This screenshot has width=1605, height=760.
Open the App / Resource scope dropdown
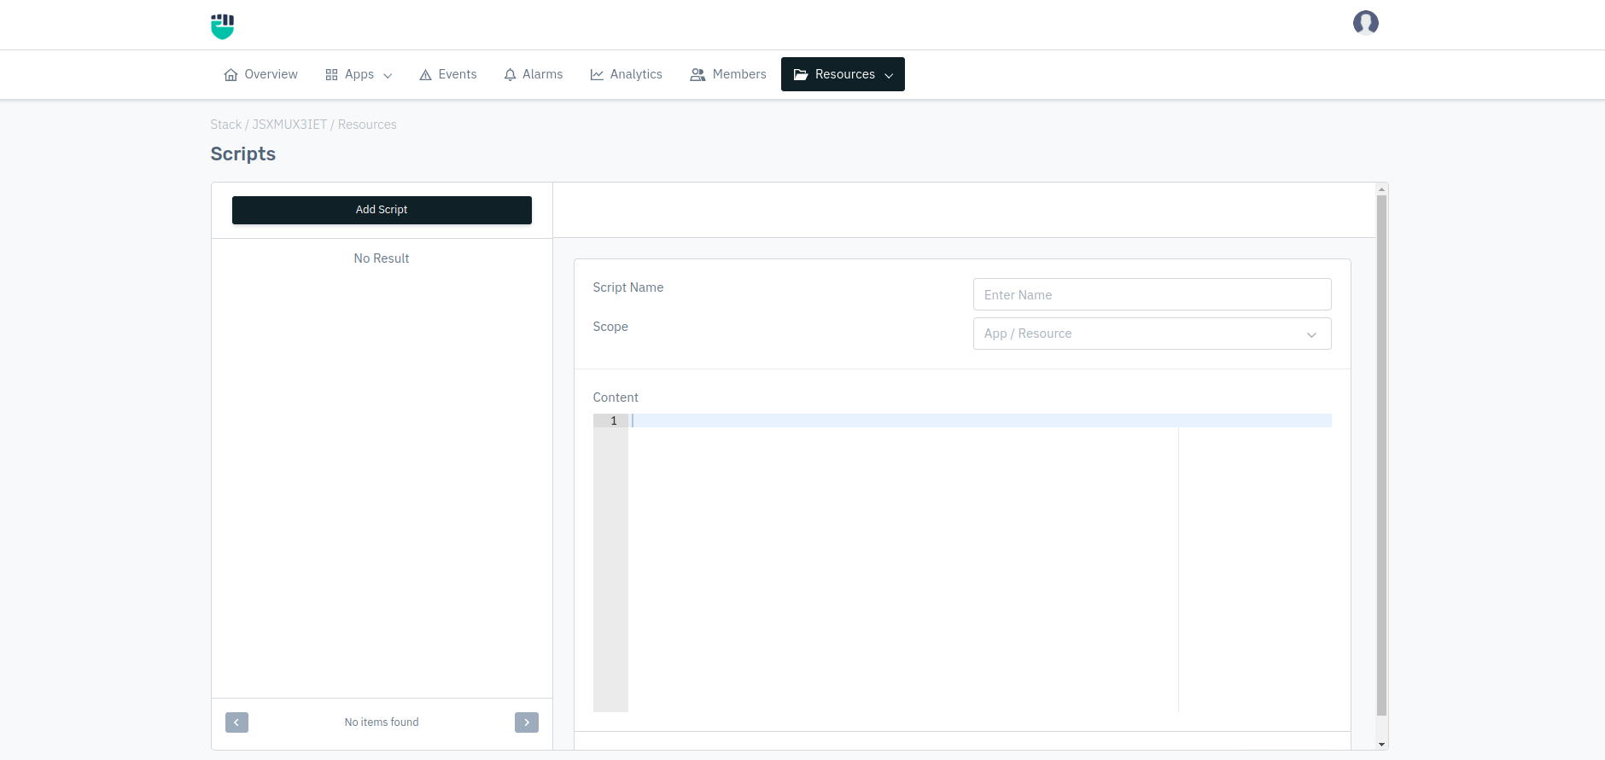[x=1152, y=334]
